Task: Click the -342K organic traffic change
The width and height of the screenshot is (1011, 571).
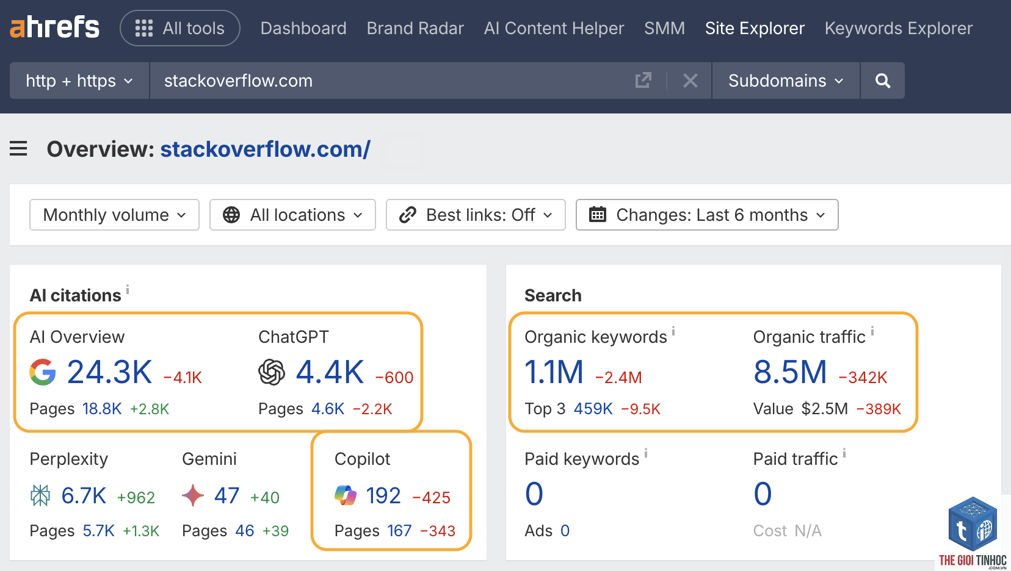Action: (863, 378)
